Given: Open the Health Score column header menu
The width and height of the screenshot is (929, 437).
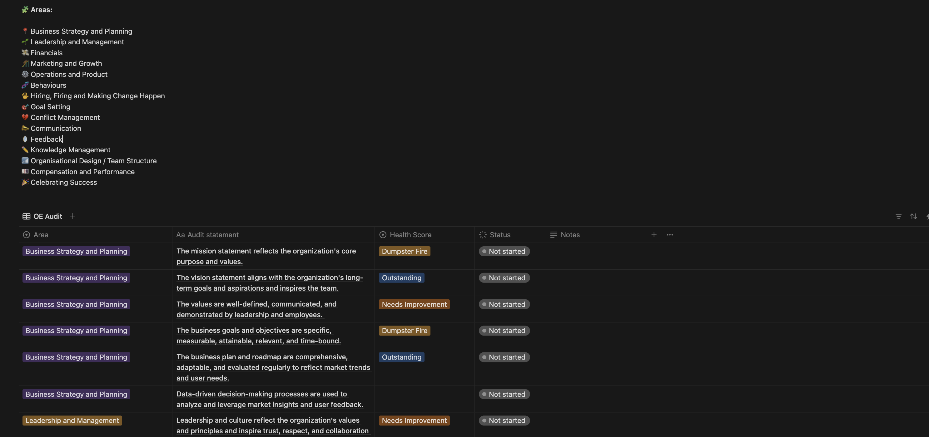Looking at the screenshot, I should click(x=410, y=234).
